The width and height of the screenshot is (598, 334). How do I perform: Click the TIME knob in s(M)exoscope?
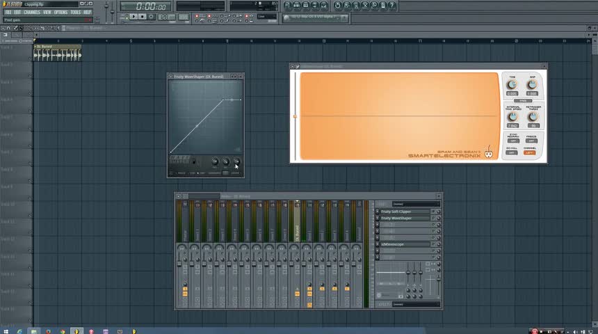coord(512,85)
